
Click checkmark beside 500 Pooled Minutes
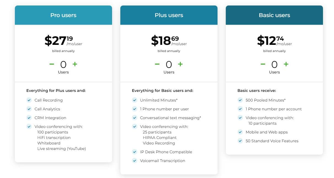pos(240,100)
